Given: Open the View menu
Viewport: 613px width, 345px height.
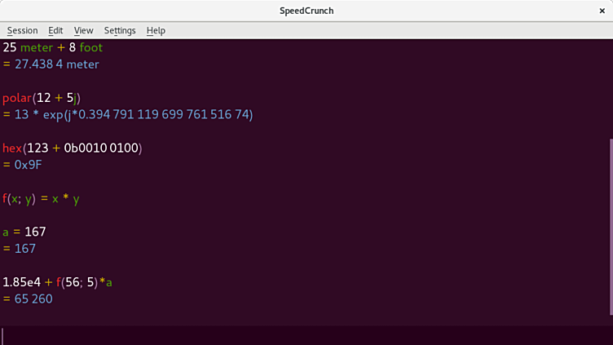Looking at the screenshot, I should coord(83,30).
